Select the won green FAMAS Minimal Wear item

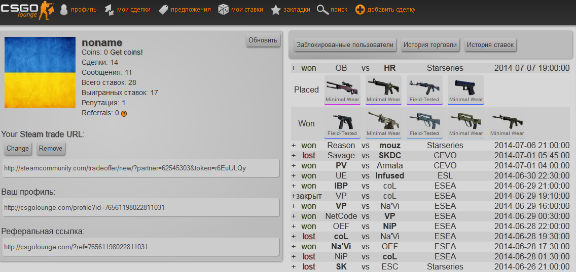coord(466,124)
